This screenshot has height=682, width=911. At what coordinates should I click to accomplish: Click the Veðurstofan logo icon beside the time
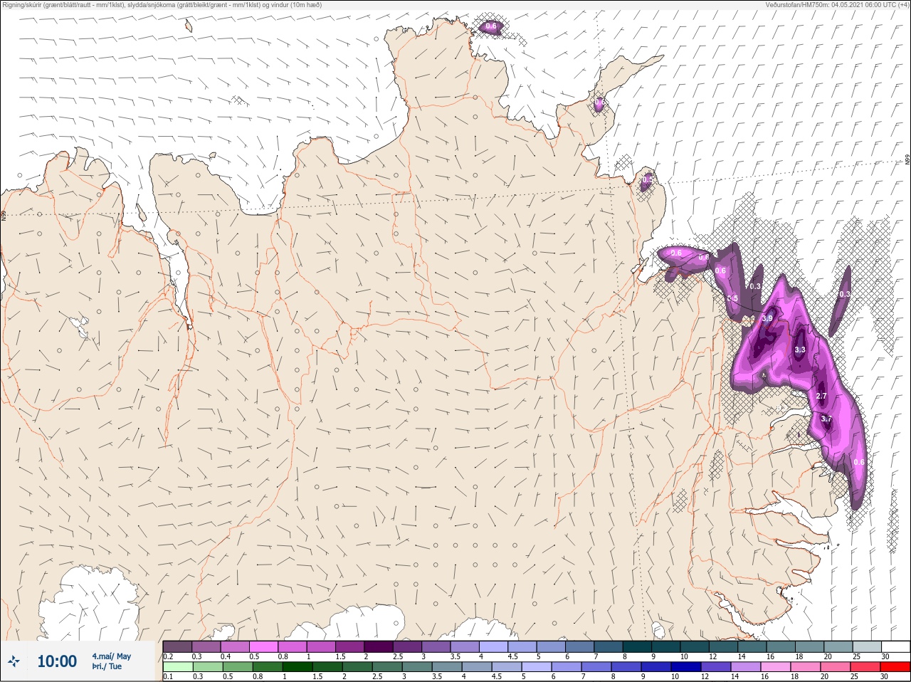click(x=14, y=662)
